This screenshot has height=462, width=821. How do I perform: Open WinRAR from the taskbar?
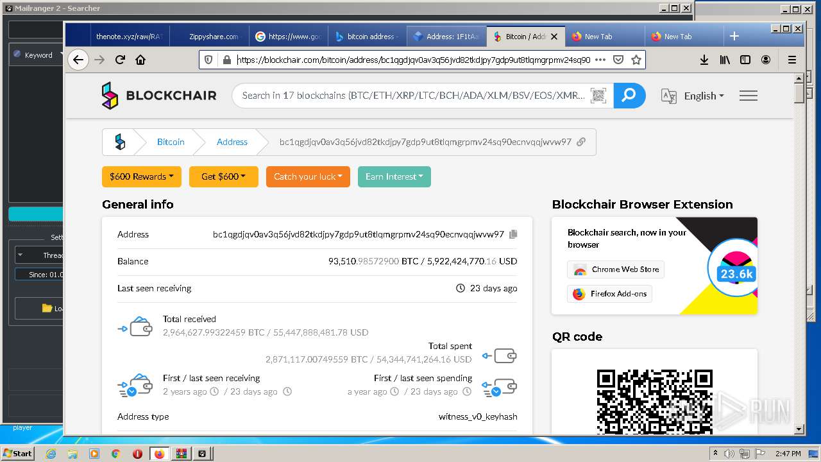tap(181, 454)
